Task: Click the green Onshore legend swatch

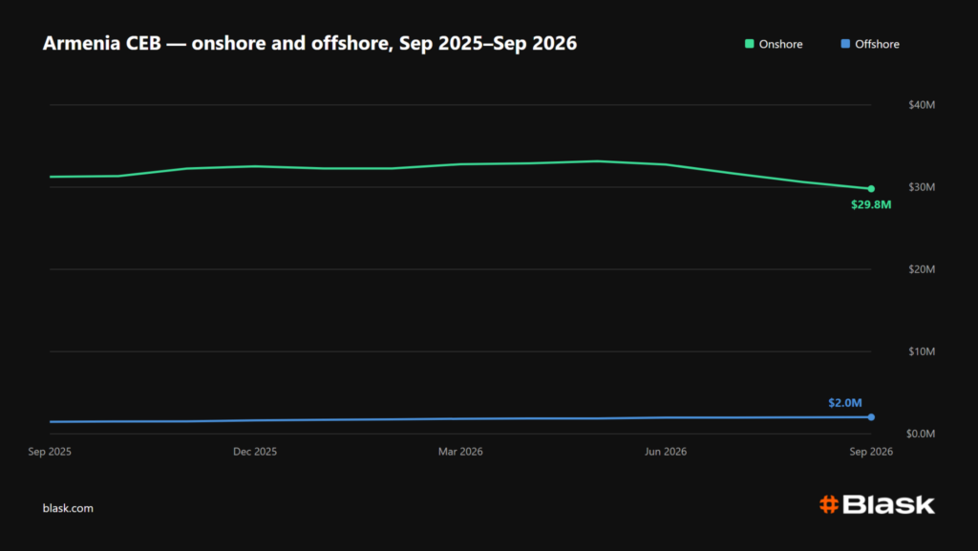Action: (x=749, y=44)
